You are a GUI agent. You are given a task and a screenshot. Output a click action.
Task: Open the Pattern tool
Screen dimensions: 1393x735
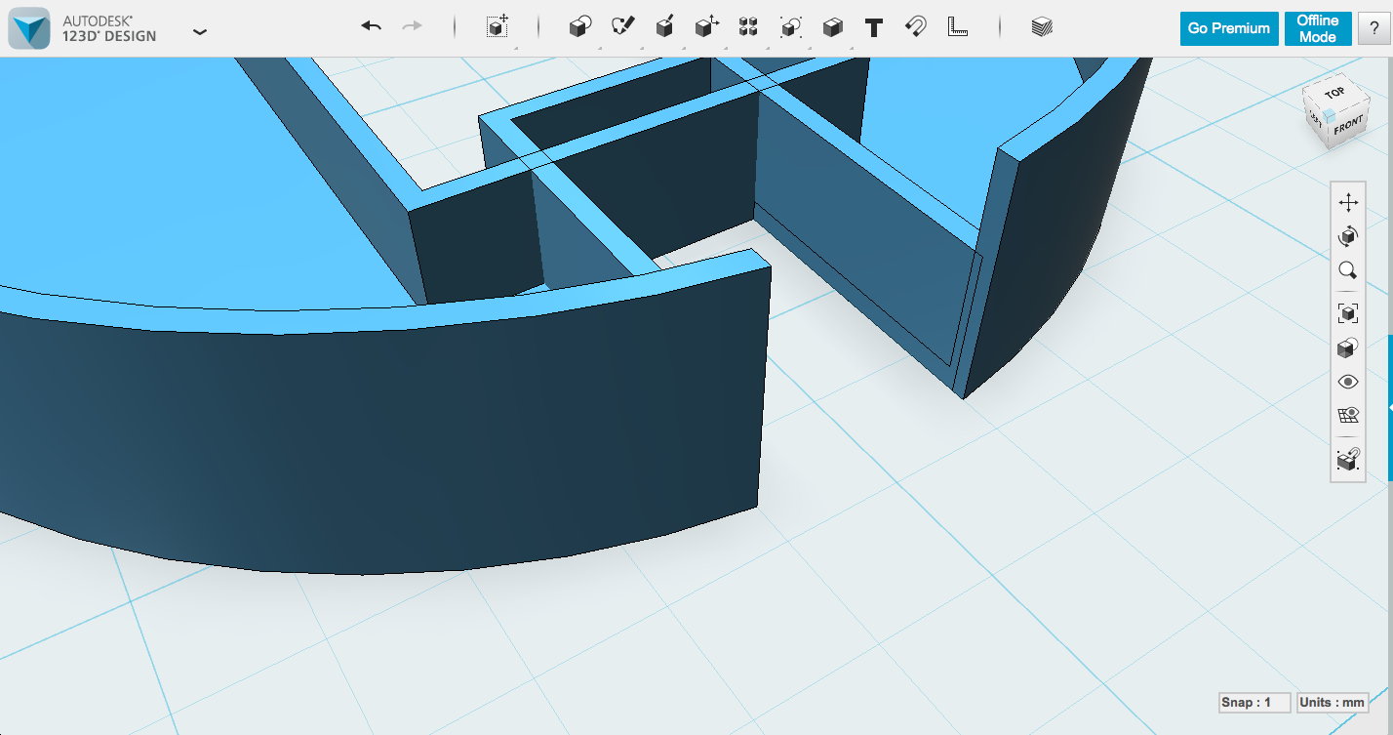point(749,27)
